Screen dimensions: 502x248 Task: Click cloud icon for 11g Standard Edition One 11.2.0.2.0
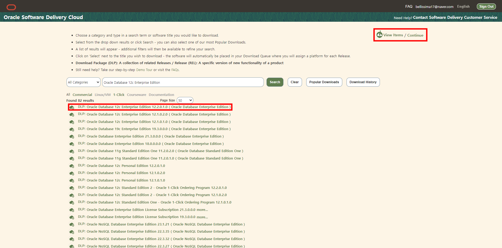coord(72,151)
